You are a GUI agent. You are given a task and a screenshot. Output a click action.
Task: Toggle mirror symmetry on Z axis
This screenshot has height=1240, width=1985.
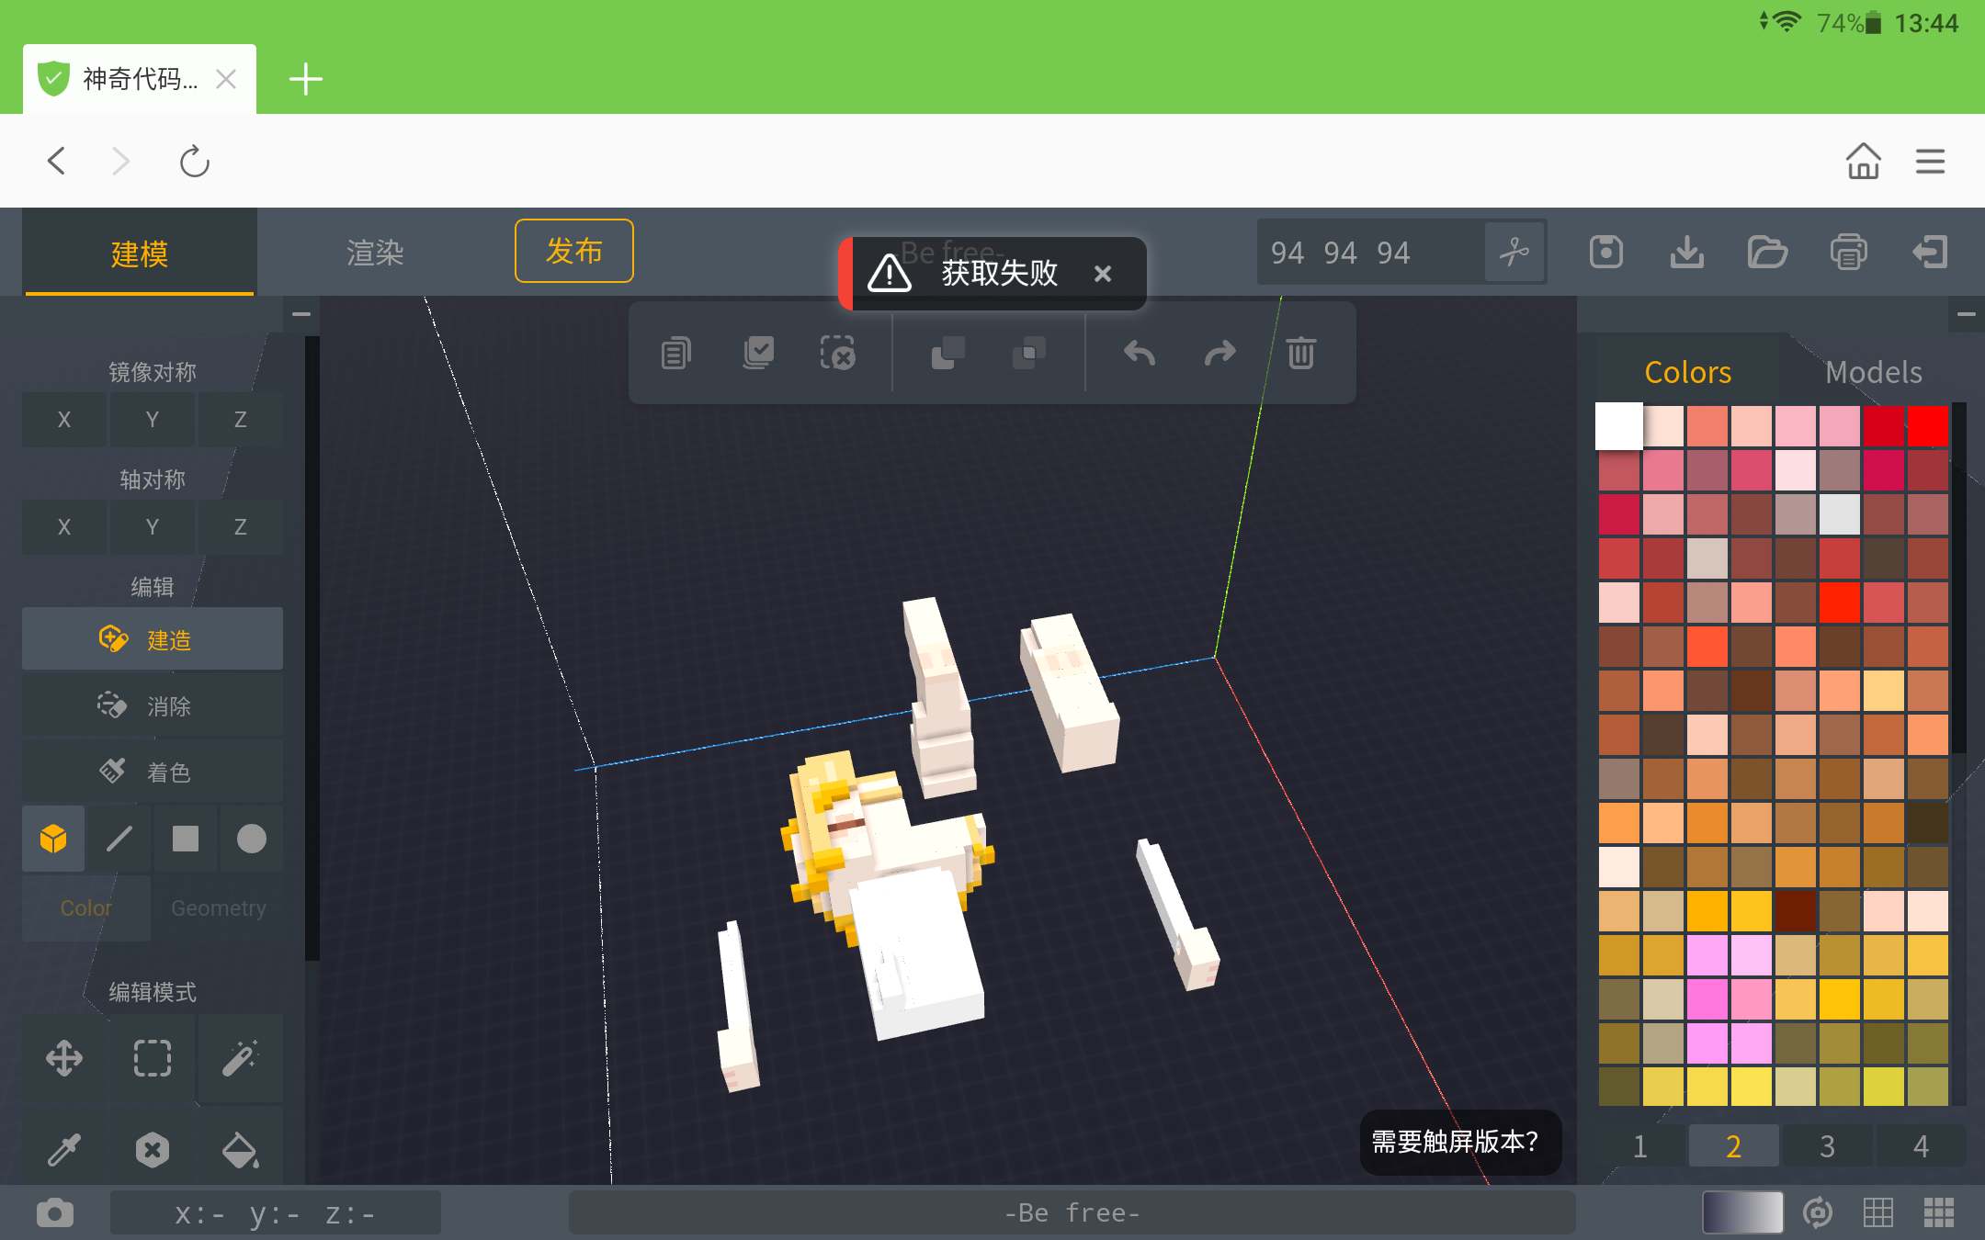[241, 420]
